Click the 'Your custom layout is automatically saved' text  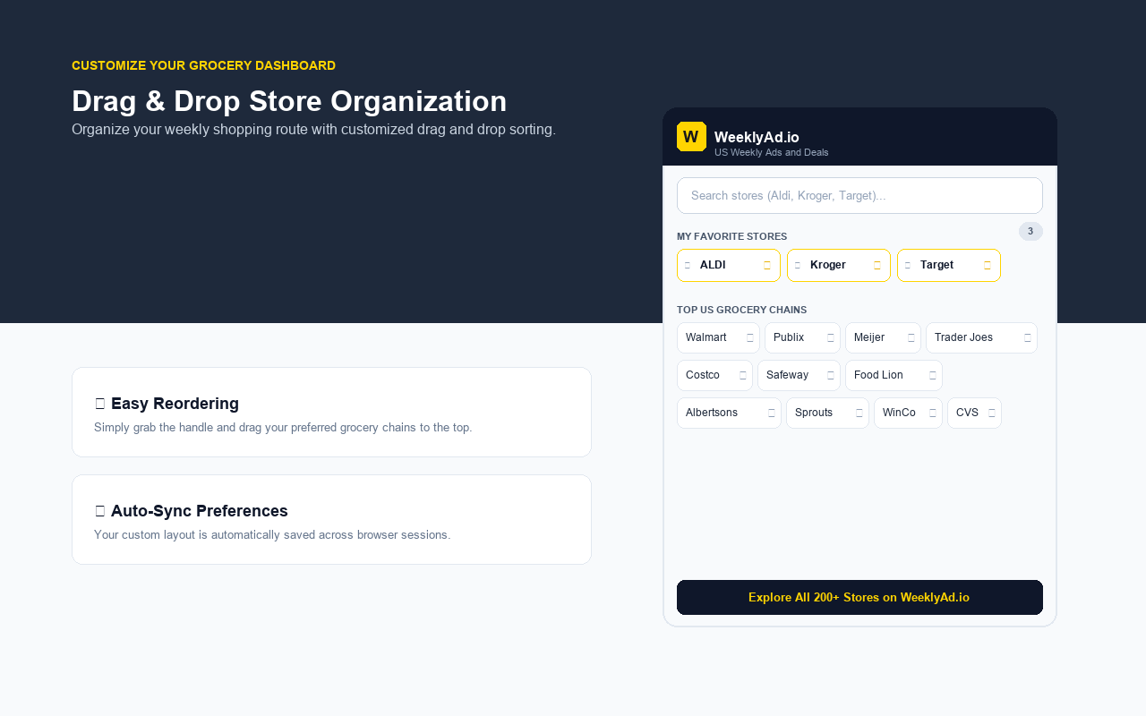(x=272, y=535)
